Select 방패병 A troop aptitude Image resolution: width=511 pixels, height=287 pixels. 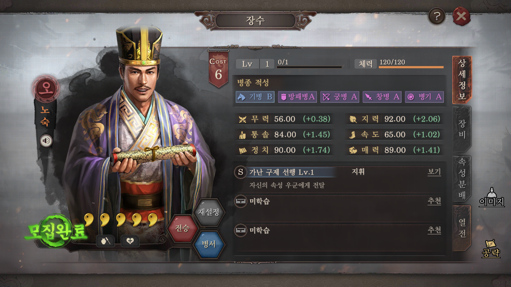point(297,97)
